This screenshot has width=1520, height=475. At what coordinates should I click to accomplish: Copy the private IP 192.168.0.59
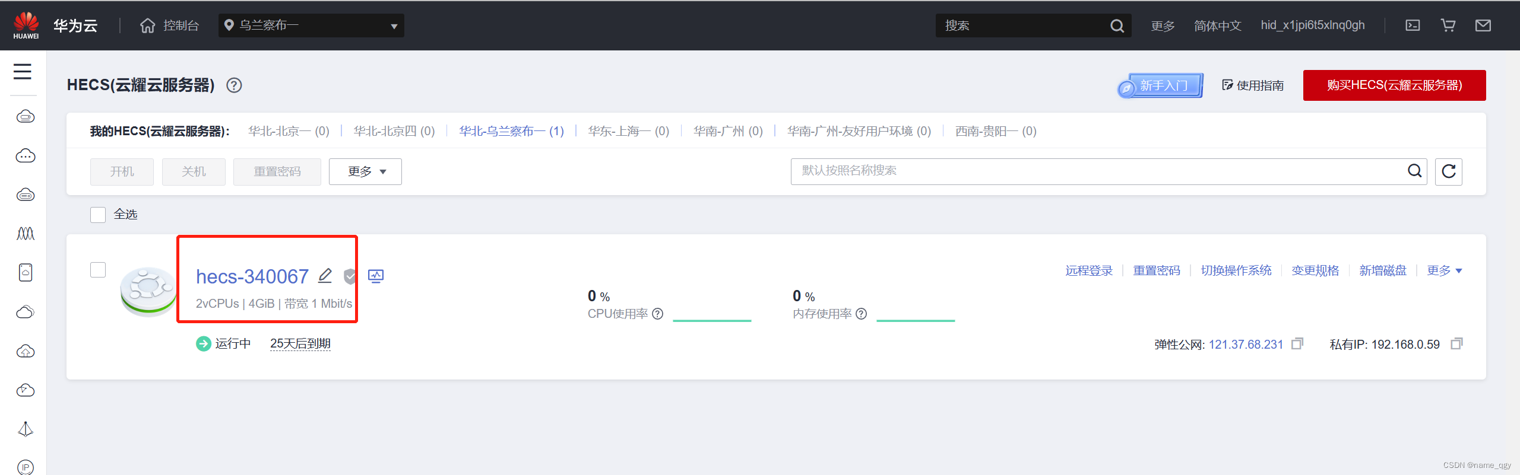tap(1456, 344)
